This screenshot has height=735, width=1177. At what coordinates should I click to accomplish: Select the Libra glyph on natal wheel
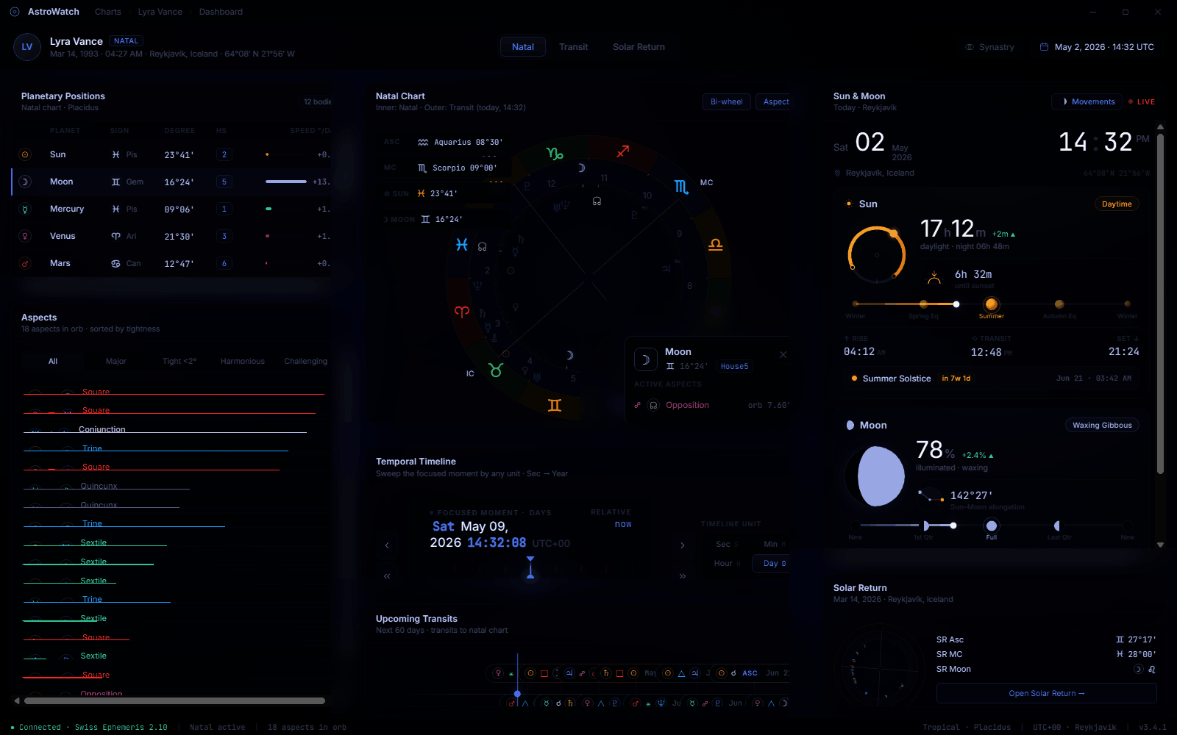tap(715, 245)
